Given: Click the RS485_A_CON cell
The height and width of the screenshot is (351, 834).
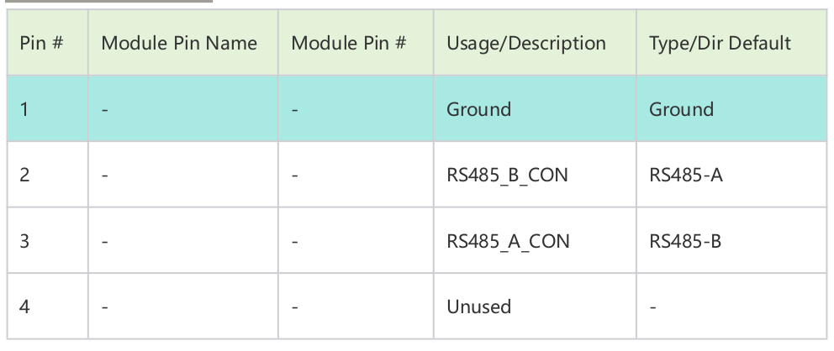Looking at the screenshot, I should [508, 241].
